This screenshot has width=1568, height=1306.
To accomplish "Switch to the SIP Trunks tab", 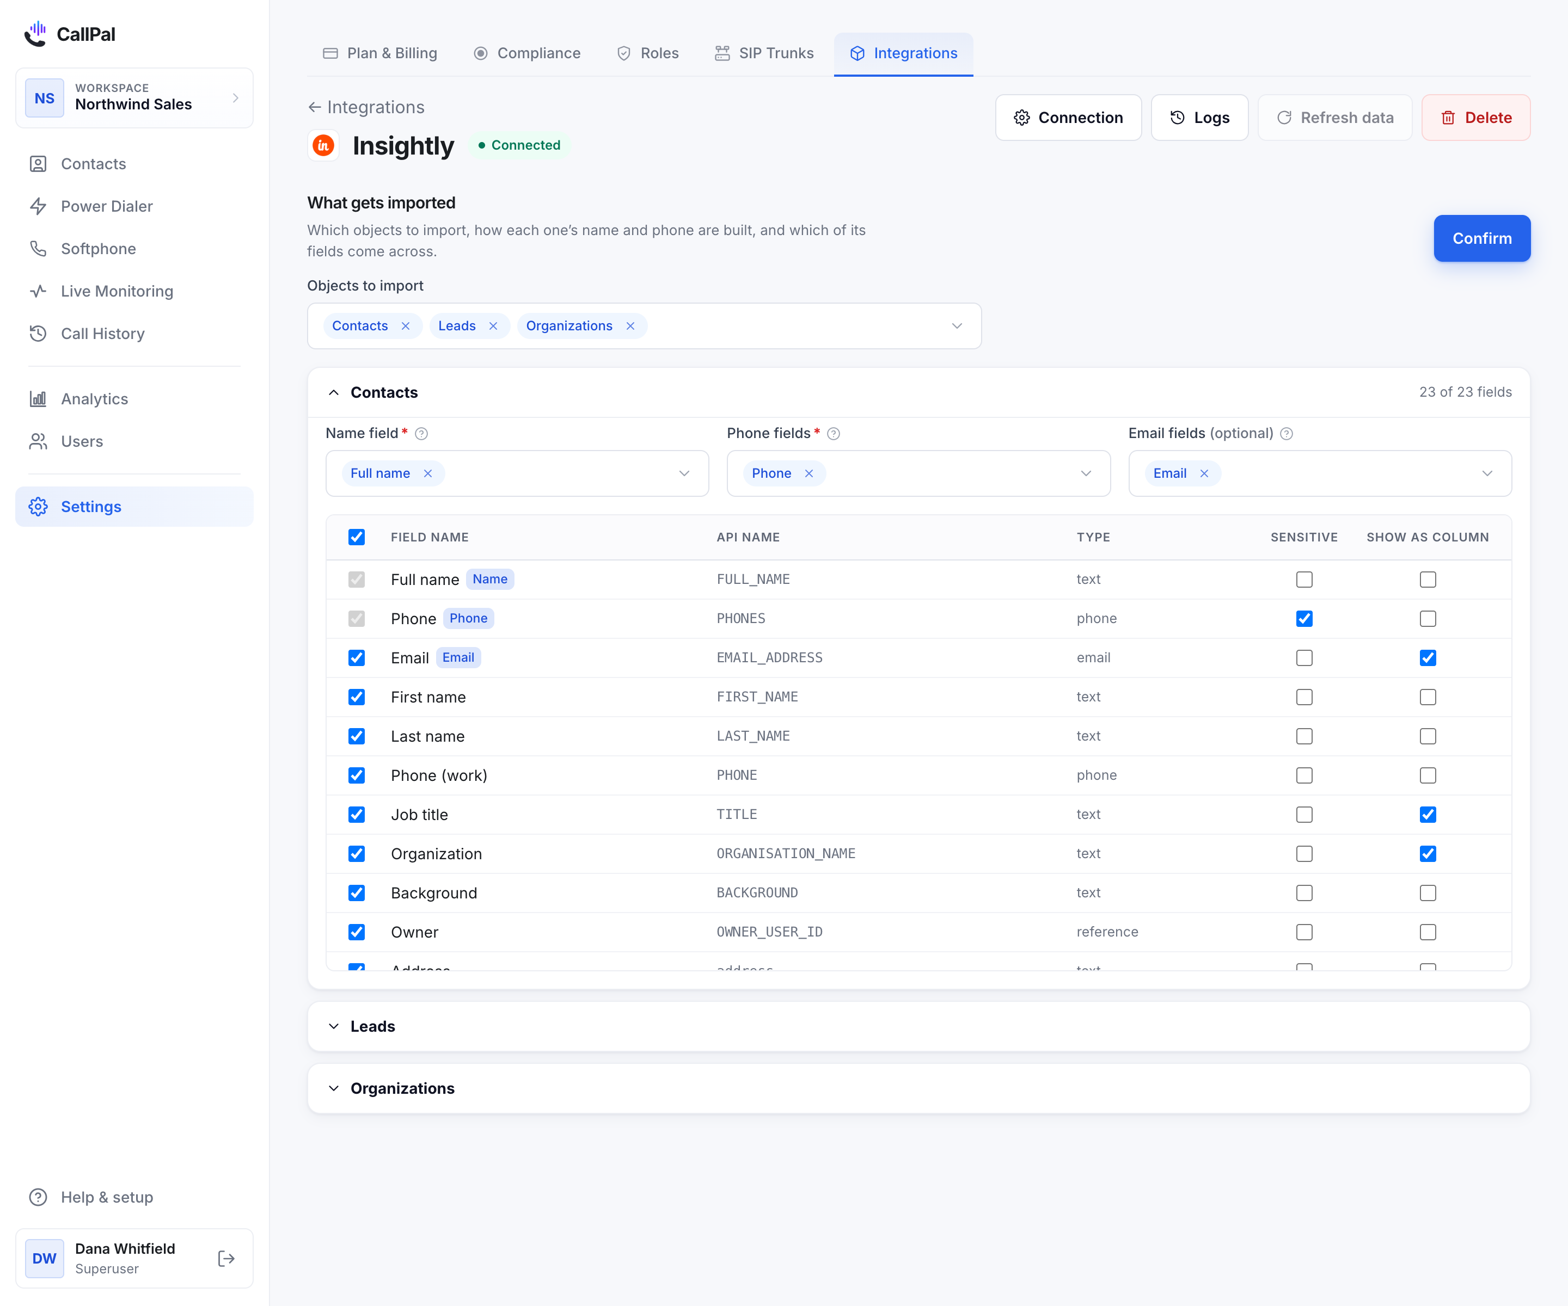I will 764,53.
